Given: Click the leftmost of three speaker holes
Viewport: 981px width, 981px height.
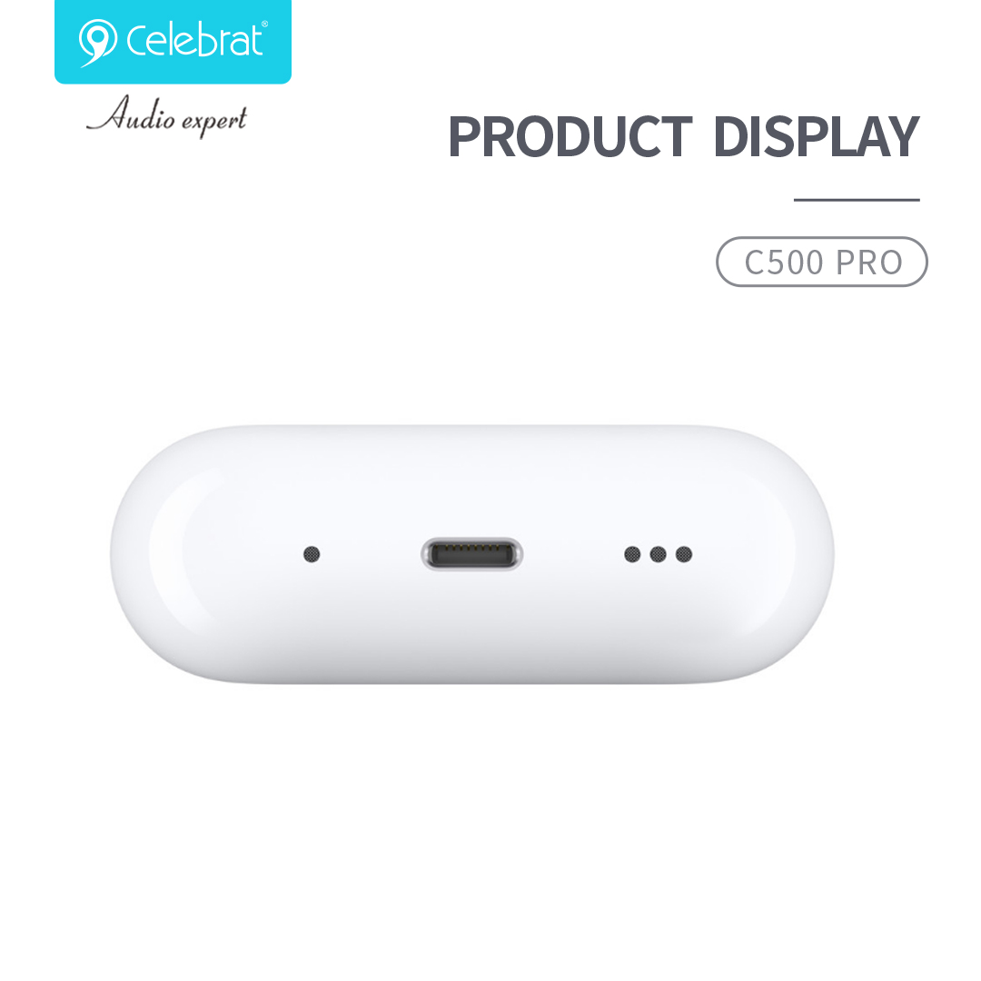Looking at the screenshot, I should (632, 554).
